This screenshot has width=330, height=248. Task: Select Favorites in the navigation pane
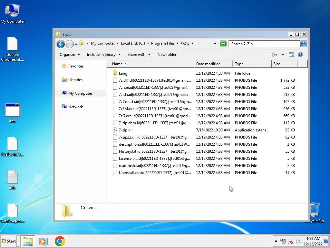pyautogui.click(x=73, y=66)
